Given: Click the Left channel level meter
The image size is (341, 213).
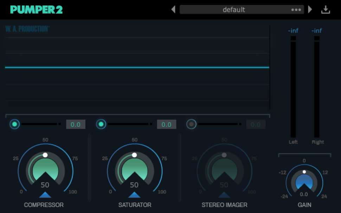Looking at the screenshot, I should (293, 87).
